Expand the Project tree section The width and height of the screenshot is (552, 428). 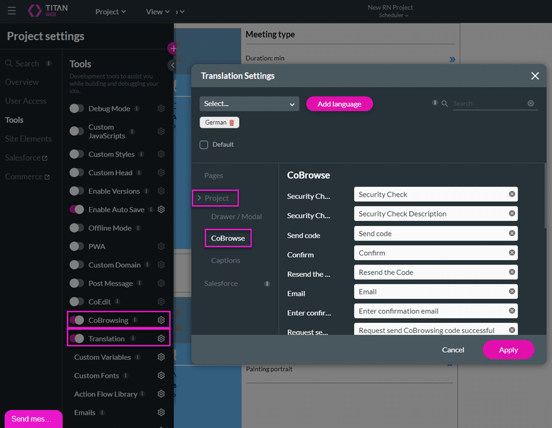(216, 198)
